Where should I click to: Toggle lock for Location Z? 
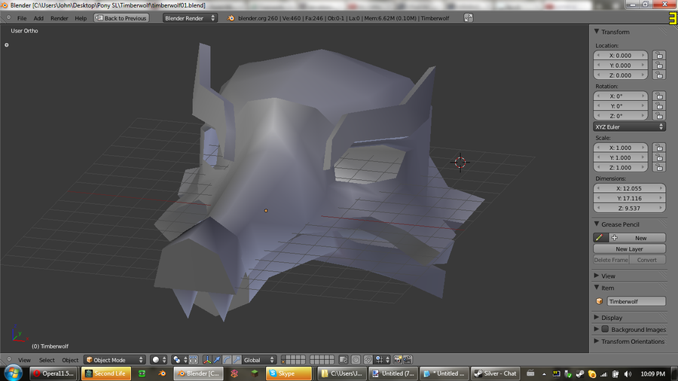pos(659,75)
